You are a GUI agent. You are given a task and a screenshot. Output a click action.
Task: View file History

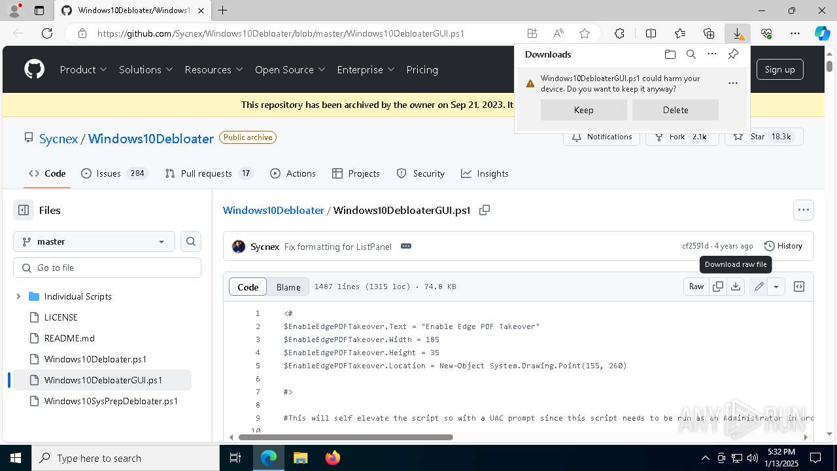click(x=783, y=246)
